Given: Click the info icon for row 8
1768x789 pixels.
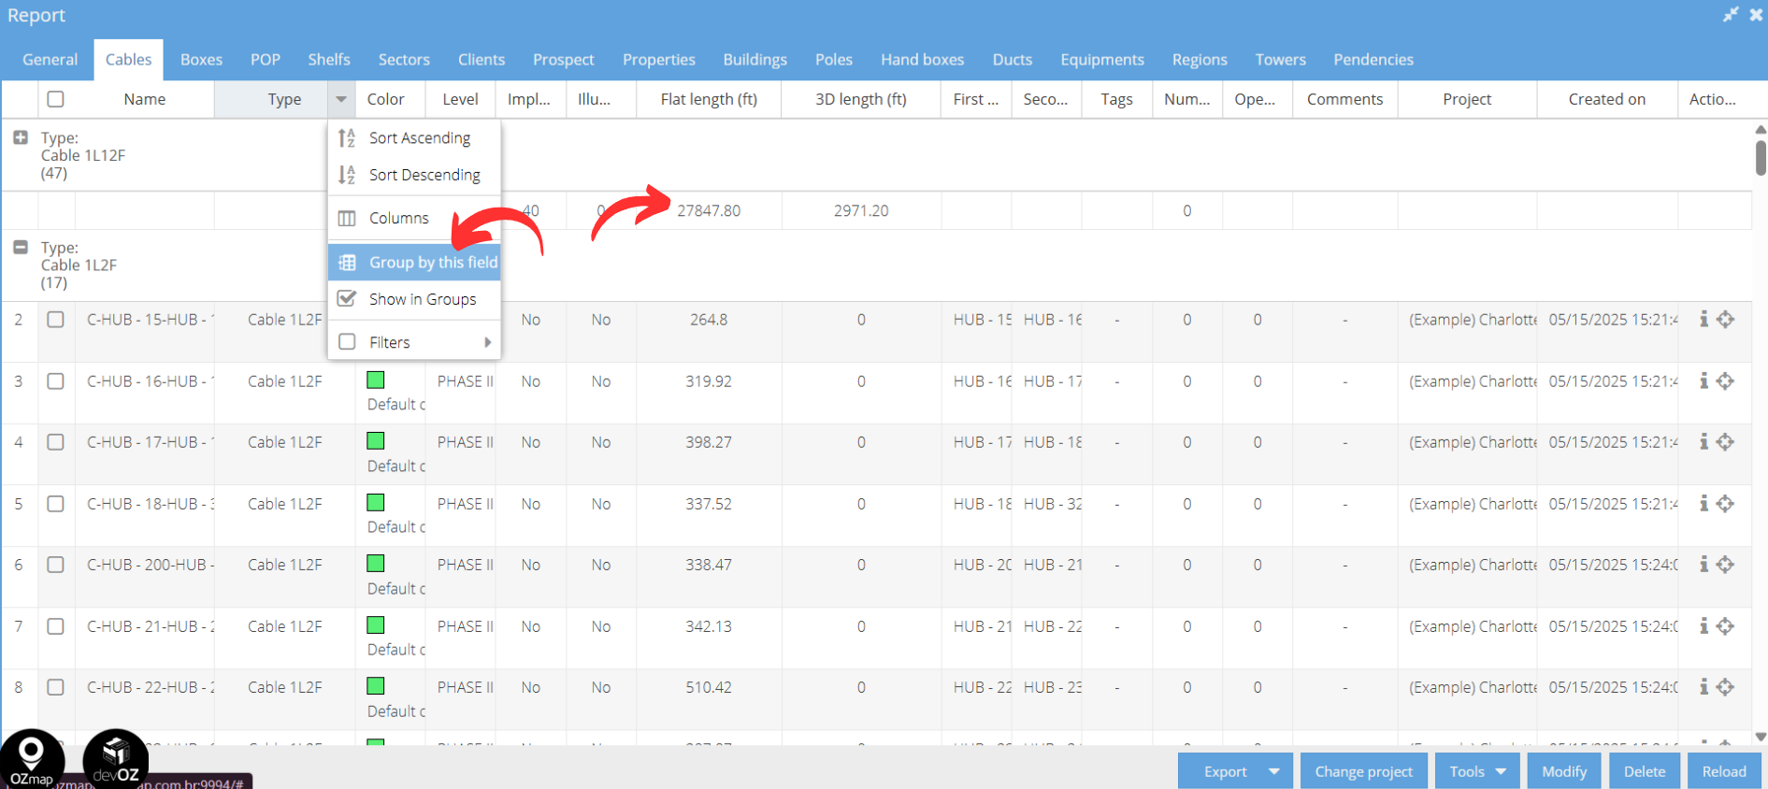Looking at the screenshot, I should pyautogui.click(x=1703, y=687).
